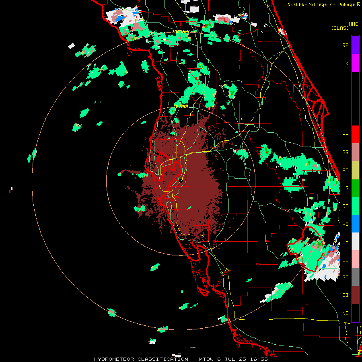Select the 'WS' legend label
This screenshot has width=362, height=362.
tap(345, 224)
